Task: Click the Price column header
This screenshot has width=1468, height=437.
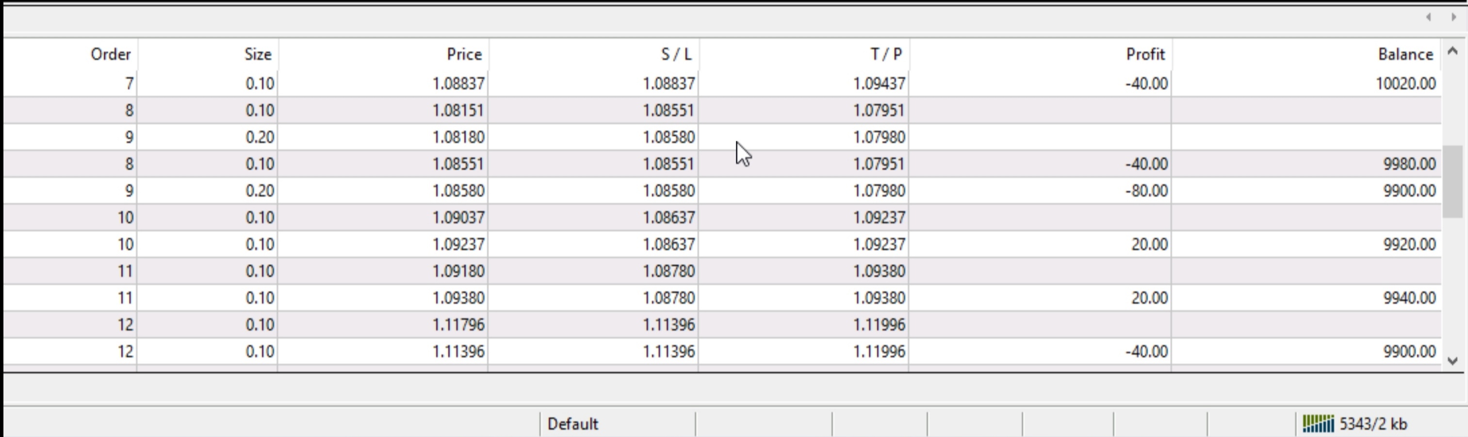Action: click(x=464, y=54)
